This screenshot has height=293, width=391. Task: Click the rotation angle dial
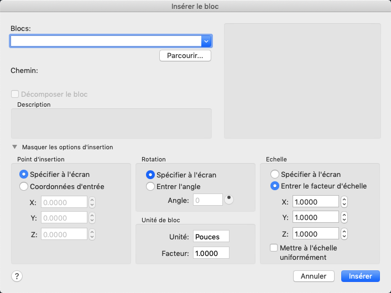[229, 200]
